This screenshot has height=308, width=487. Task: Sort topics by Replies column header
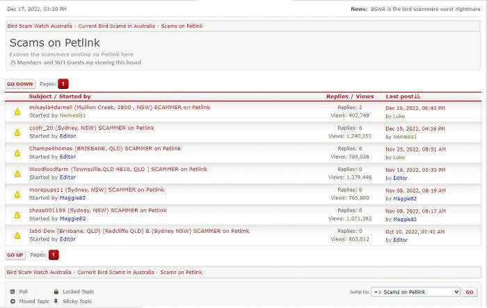tap(337, 97)
